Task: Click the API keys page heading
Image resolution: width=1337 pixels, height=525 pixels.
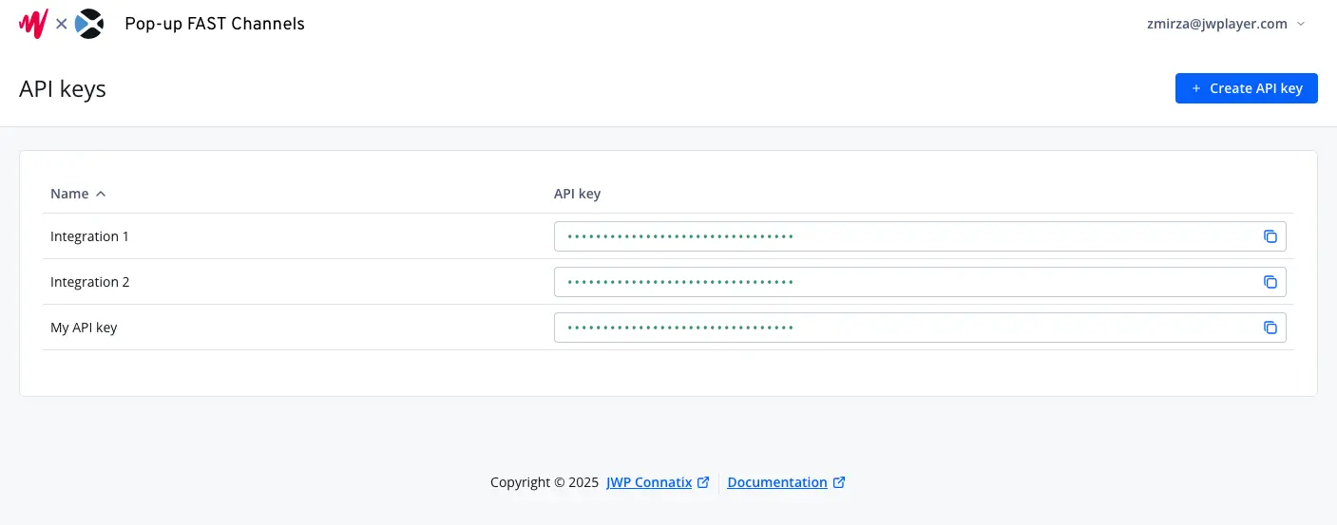Action: pos(63,89)
